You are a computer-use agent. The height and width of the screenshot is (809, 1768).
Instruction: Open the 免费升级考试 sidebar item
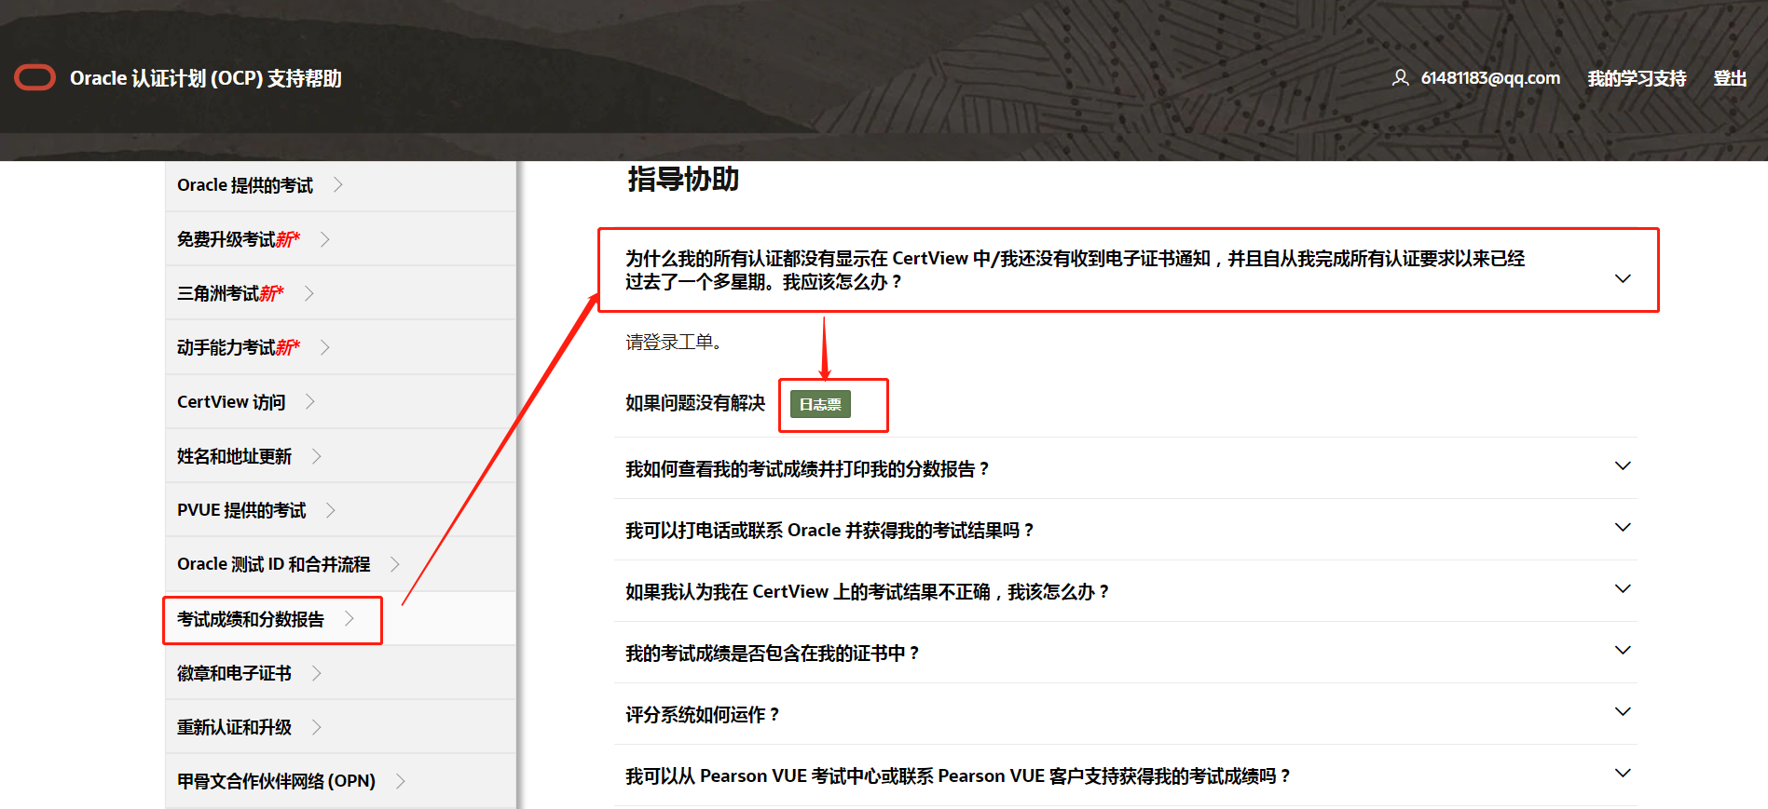pos(340,239)
